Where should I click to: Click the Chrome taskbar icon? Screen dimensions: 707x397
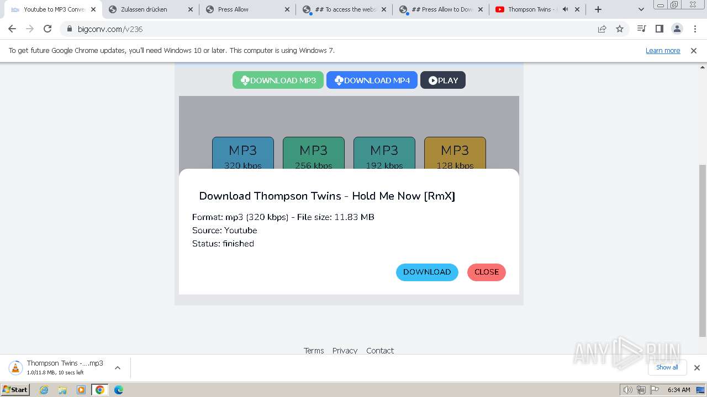tap(100, 389)
